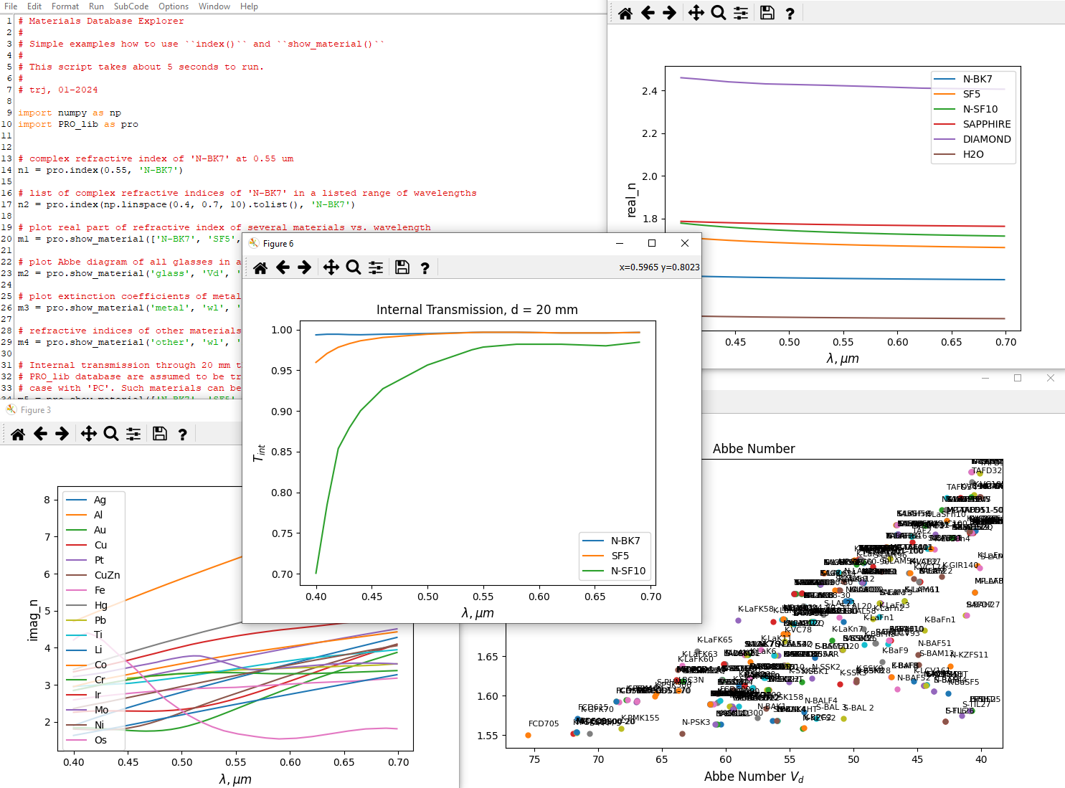Save Figure 3 using the save icon
The image size is (1065, 788).
[160, 434]
